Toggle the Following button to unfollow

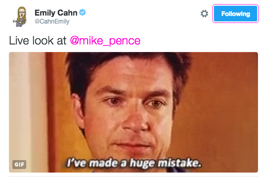[235, 13]
